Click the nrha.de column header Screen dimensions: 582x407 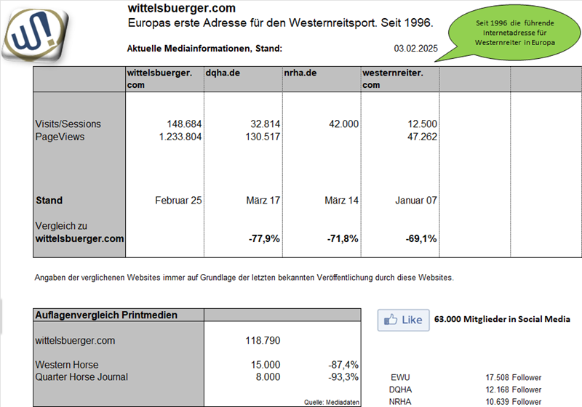click(x=322, y=79)
